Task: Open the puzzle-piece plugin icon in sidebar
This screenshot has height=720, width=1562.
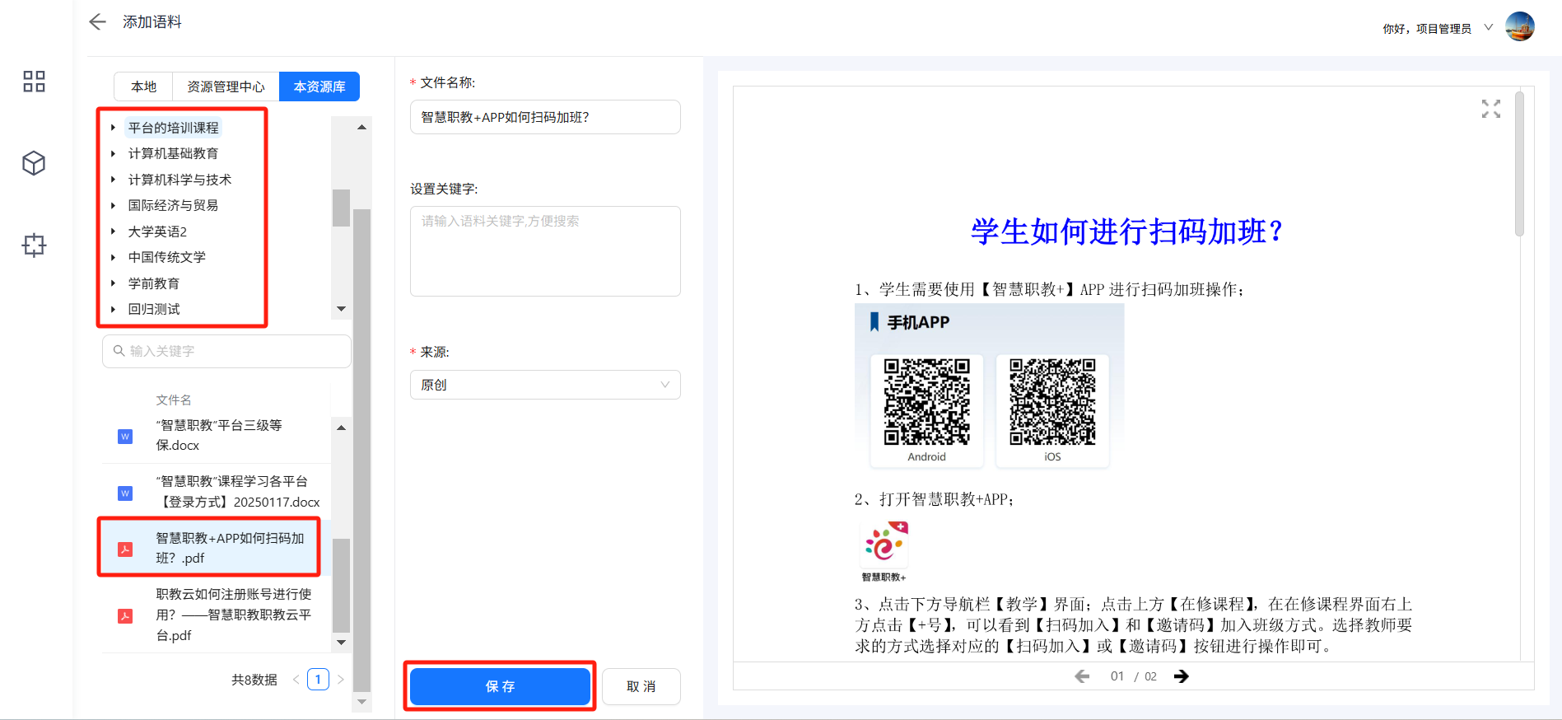Action: pyautogui.click(x=34, y=245)
